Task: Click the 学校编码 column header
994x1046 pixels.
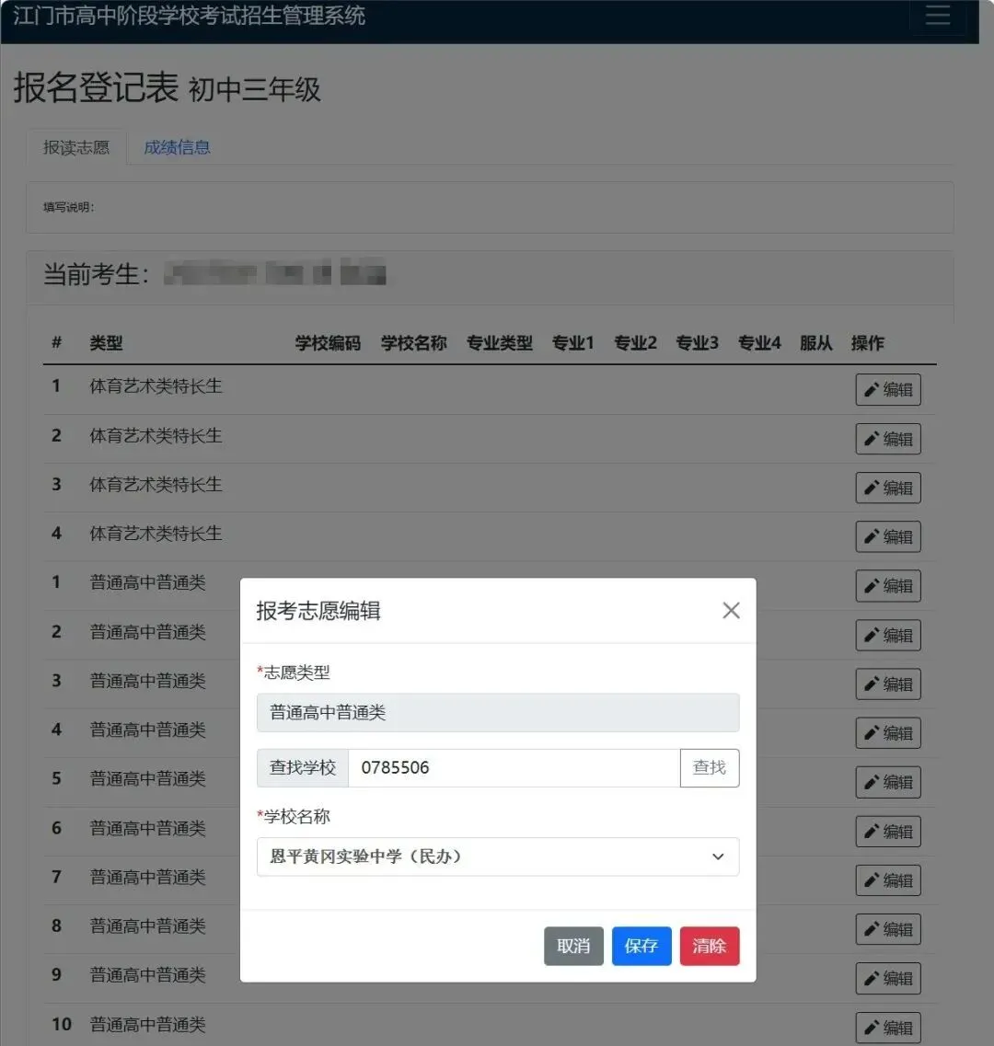Action: click(328, 343)
